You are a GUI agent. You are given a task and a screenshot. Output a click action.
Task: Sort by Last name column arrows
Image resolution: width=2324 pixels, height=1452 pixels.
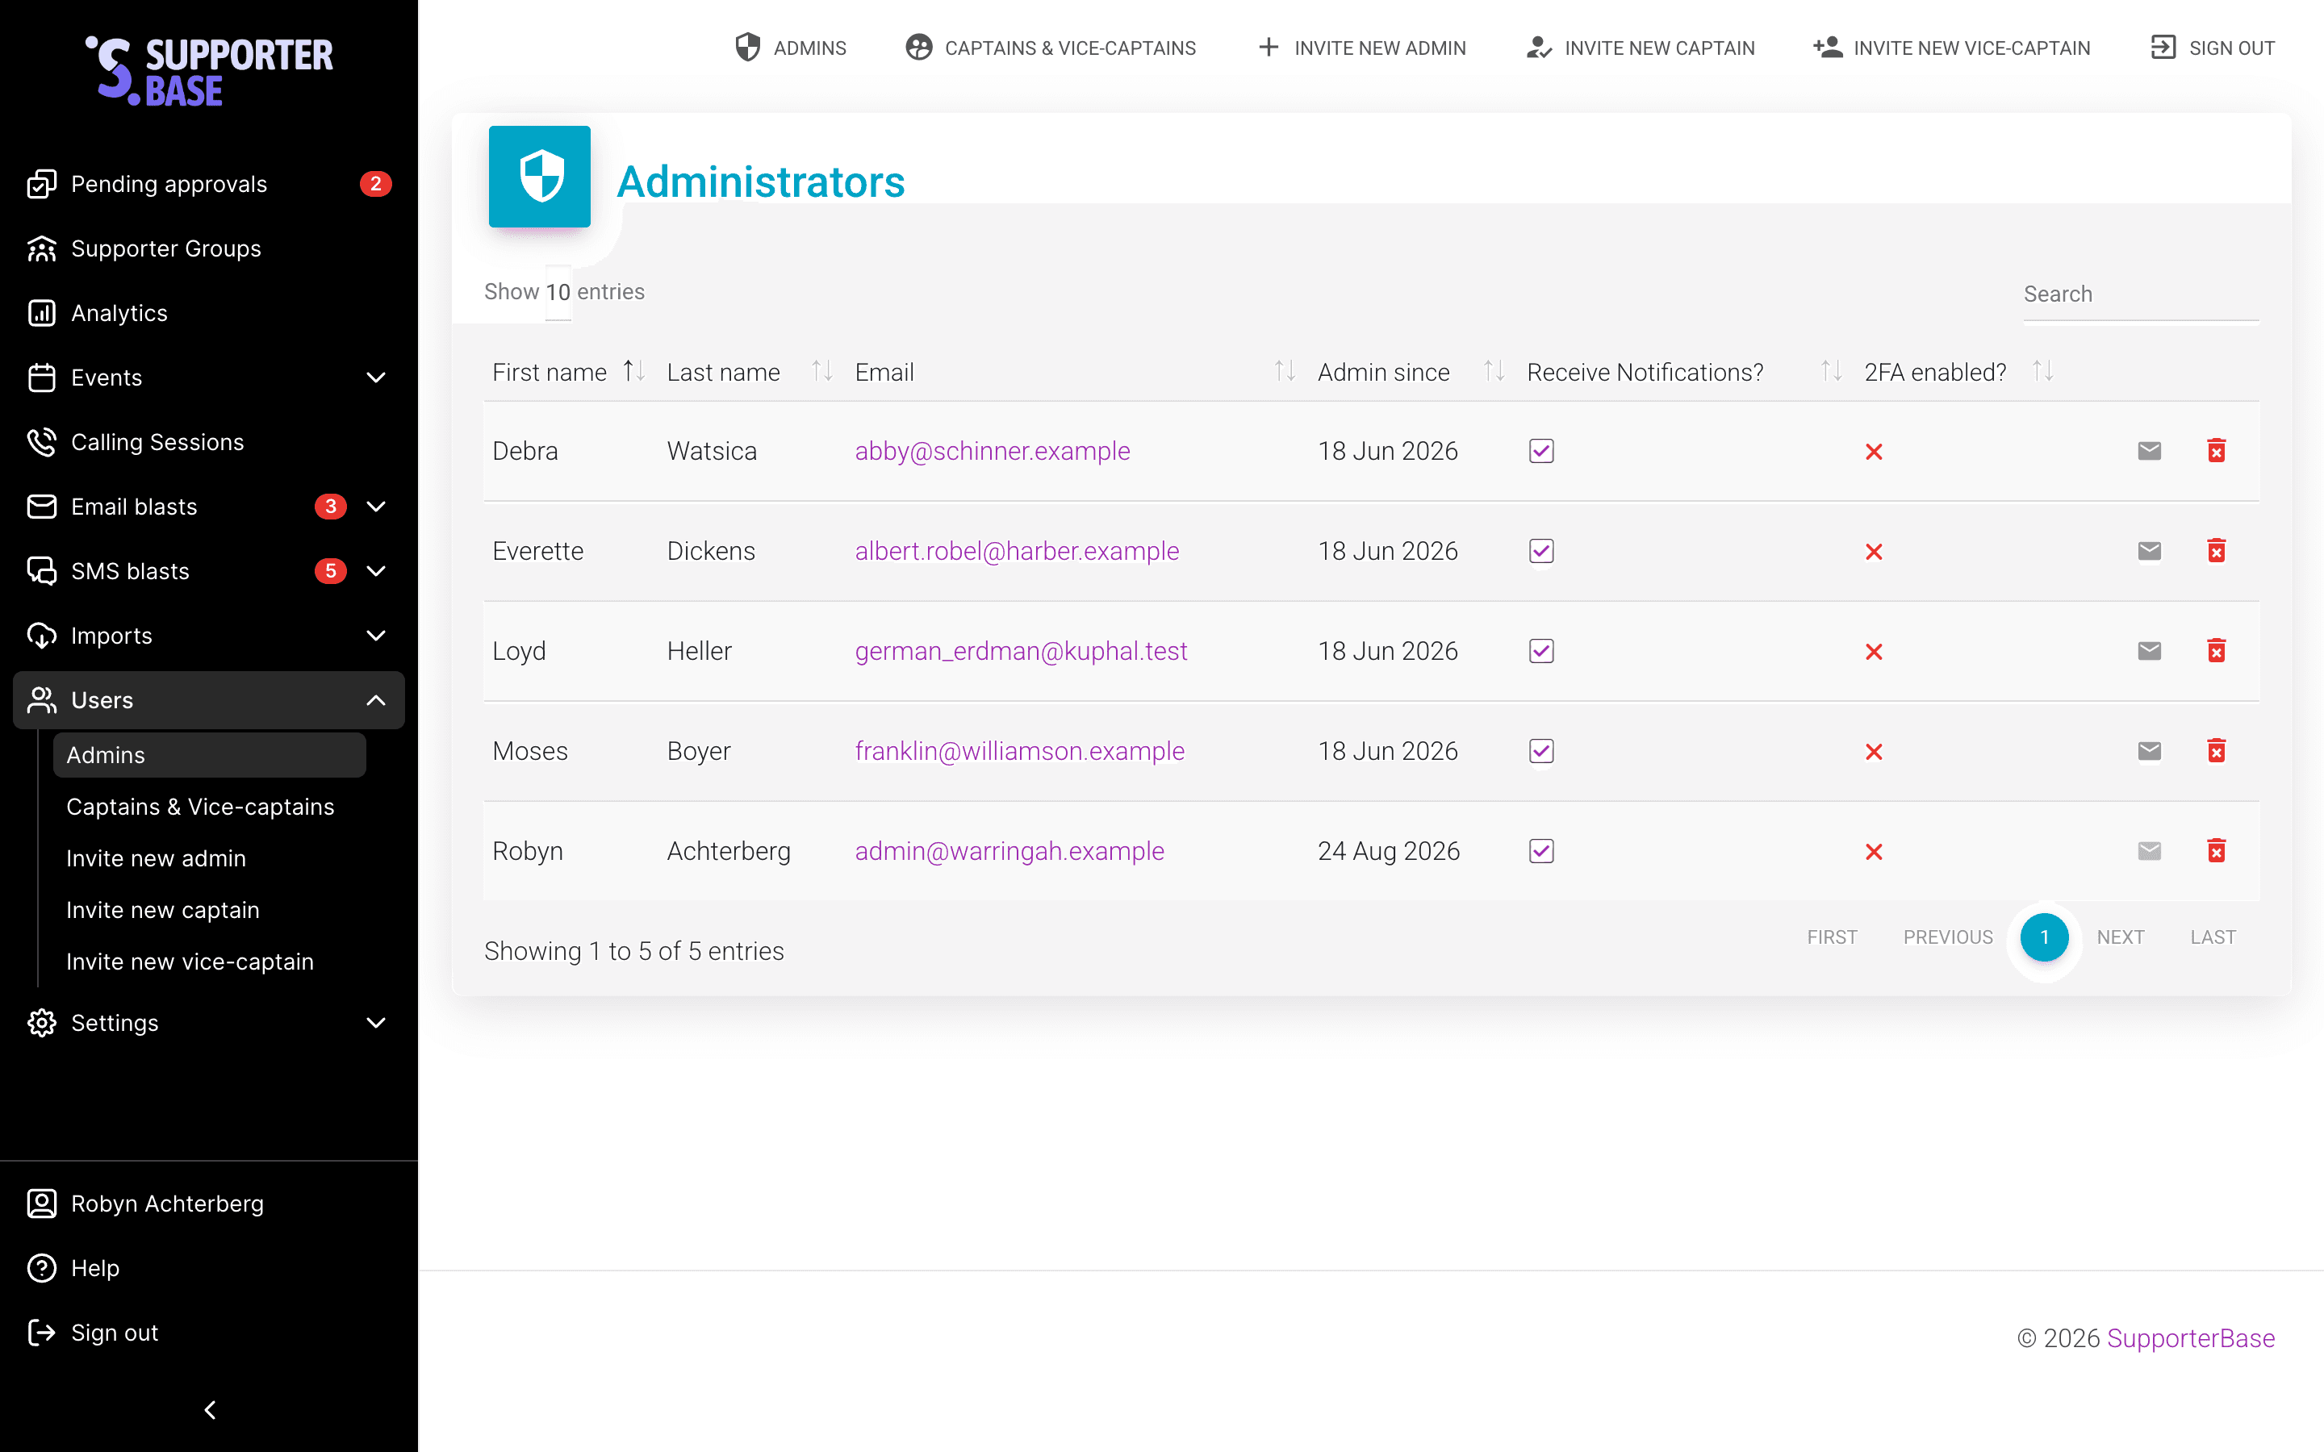click(x=822, y=371)
